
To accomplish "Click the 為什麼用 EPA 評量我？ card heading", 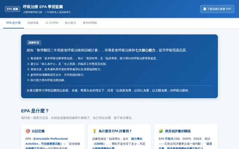I will pyautogui.click(x=115, y=131).
